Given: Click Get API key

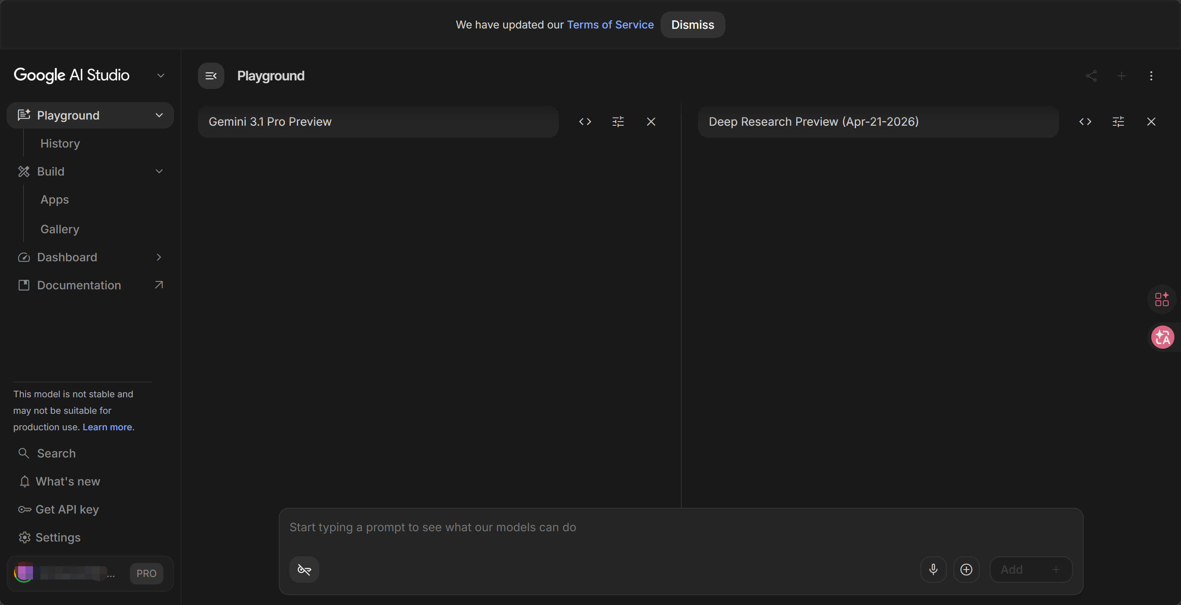Looking at the screenshot, I should coord(58,509).
